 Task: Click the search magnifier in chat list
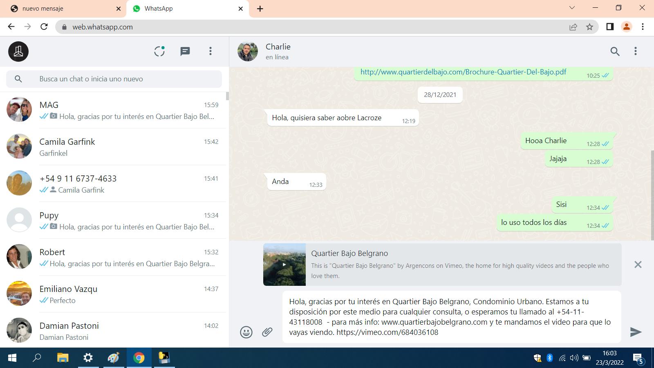coord(18,79)
